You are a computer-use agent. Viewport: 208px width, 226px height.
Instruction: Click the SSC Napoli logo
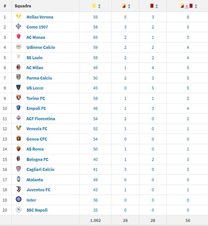19,210
